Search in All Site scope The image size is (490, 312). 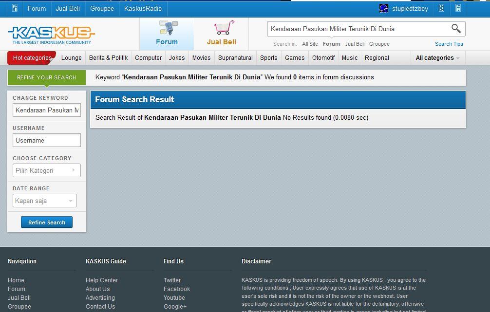(310, 44)
